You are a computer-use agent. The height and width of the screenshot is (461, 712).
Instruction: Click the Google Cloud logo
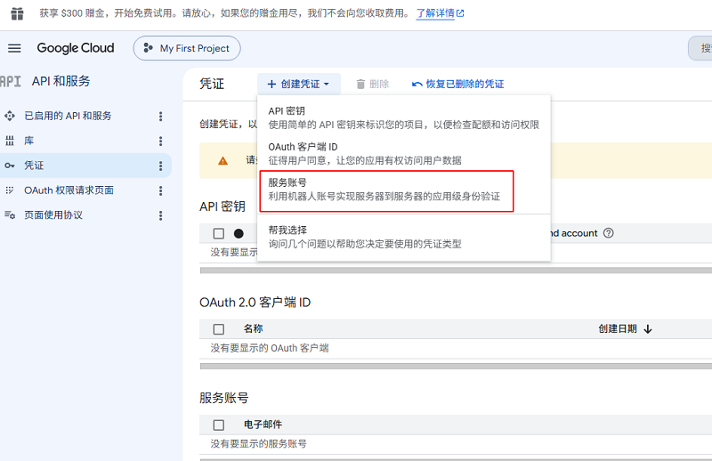pyautogui.click(x=76, y=48)
